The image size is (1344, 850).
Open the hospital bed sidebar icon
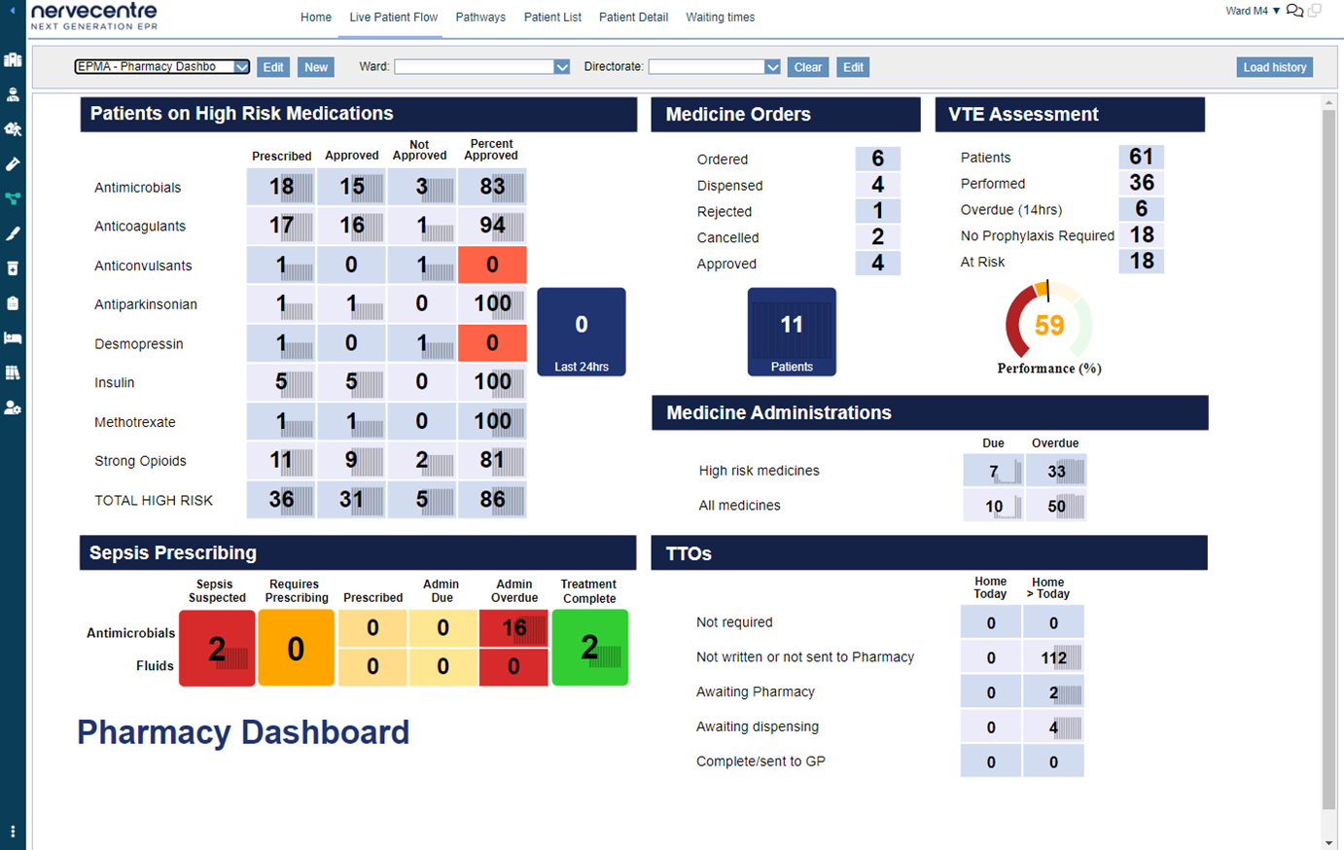click(x=13, y=337)
